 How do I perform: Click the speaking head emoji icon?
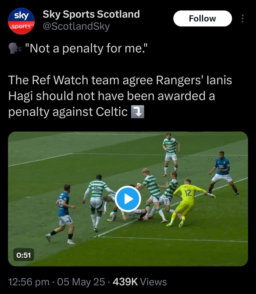click(x=15, y=48)
